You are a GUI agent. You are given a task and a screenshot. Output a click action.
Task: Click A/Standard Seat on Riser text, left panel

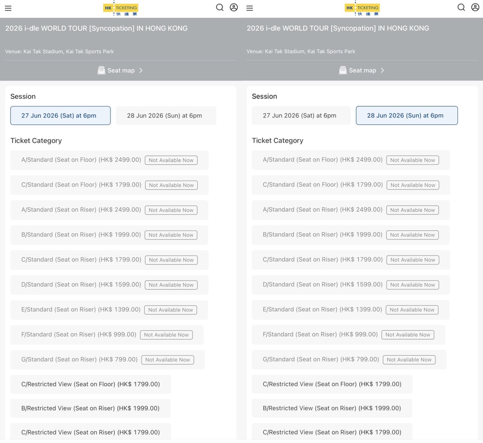(81, 210)
